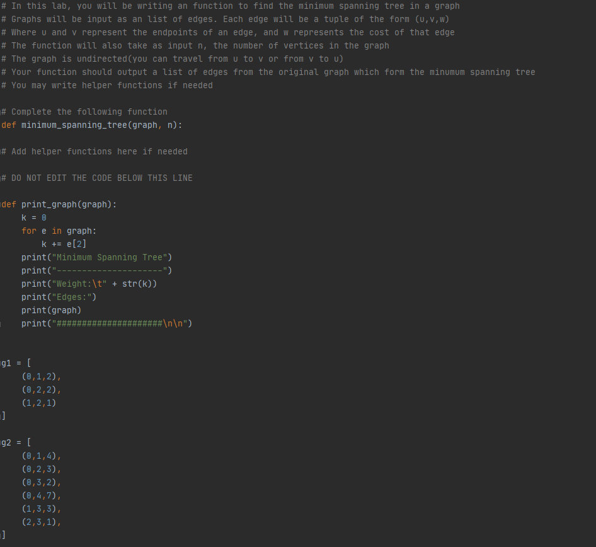Click the minimum_spanning_tree function name

coord(74,125)
